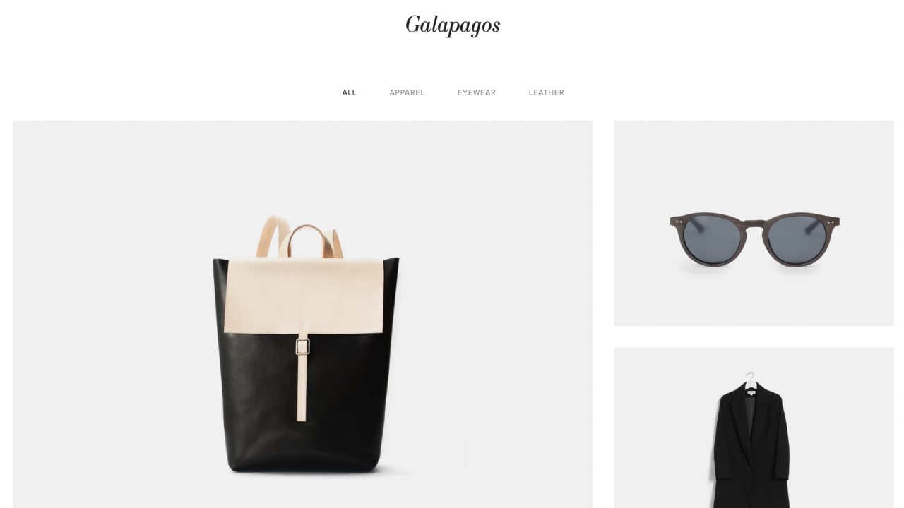Filter products by LEATHER
904x508 pixels.
tap(546, 92)
